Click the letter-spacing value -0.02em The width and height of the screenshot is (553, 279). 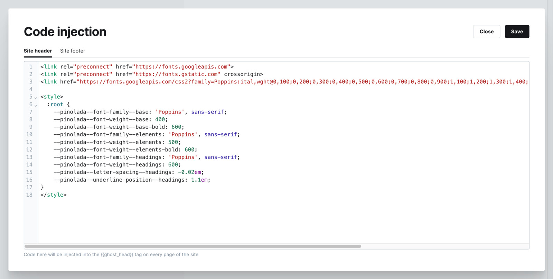[x=190, y=172]
